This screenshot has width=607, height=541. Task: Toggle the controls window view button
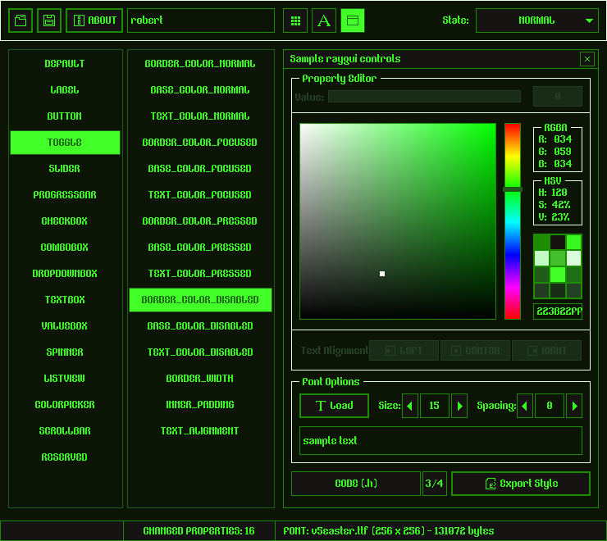point(353,20)
